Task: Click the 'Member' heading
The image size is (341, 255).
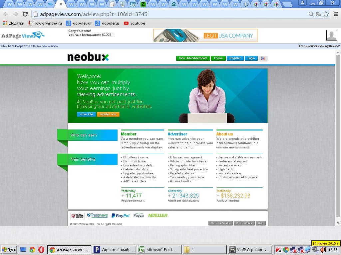Action: click(129, 134)
